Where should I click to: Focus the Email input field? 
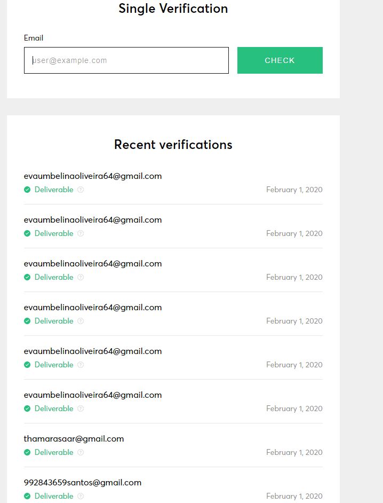pyautogui.click(x=126, y=60)
